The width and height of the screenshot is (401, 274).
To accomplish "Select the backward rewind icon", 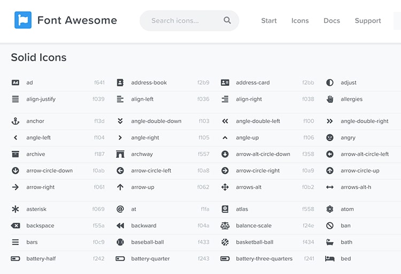I will click(120, 225).
